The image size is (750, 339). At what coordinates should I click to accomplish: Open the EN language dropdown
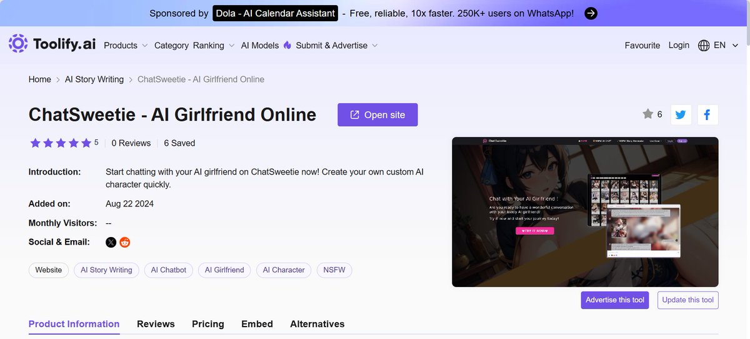(x=726, y=46)
